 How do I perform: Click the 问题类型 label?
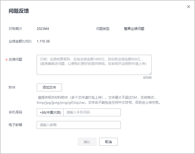tap(103, 29)
